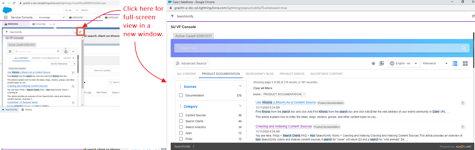Open the Relevance sort dropdown

pos(435,63)
